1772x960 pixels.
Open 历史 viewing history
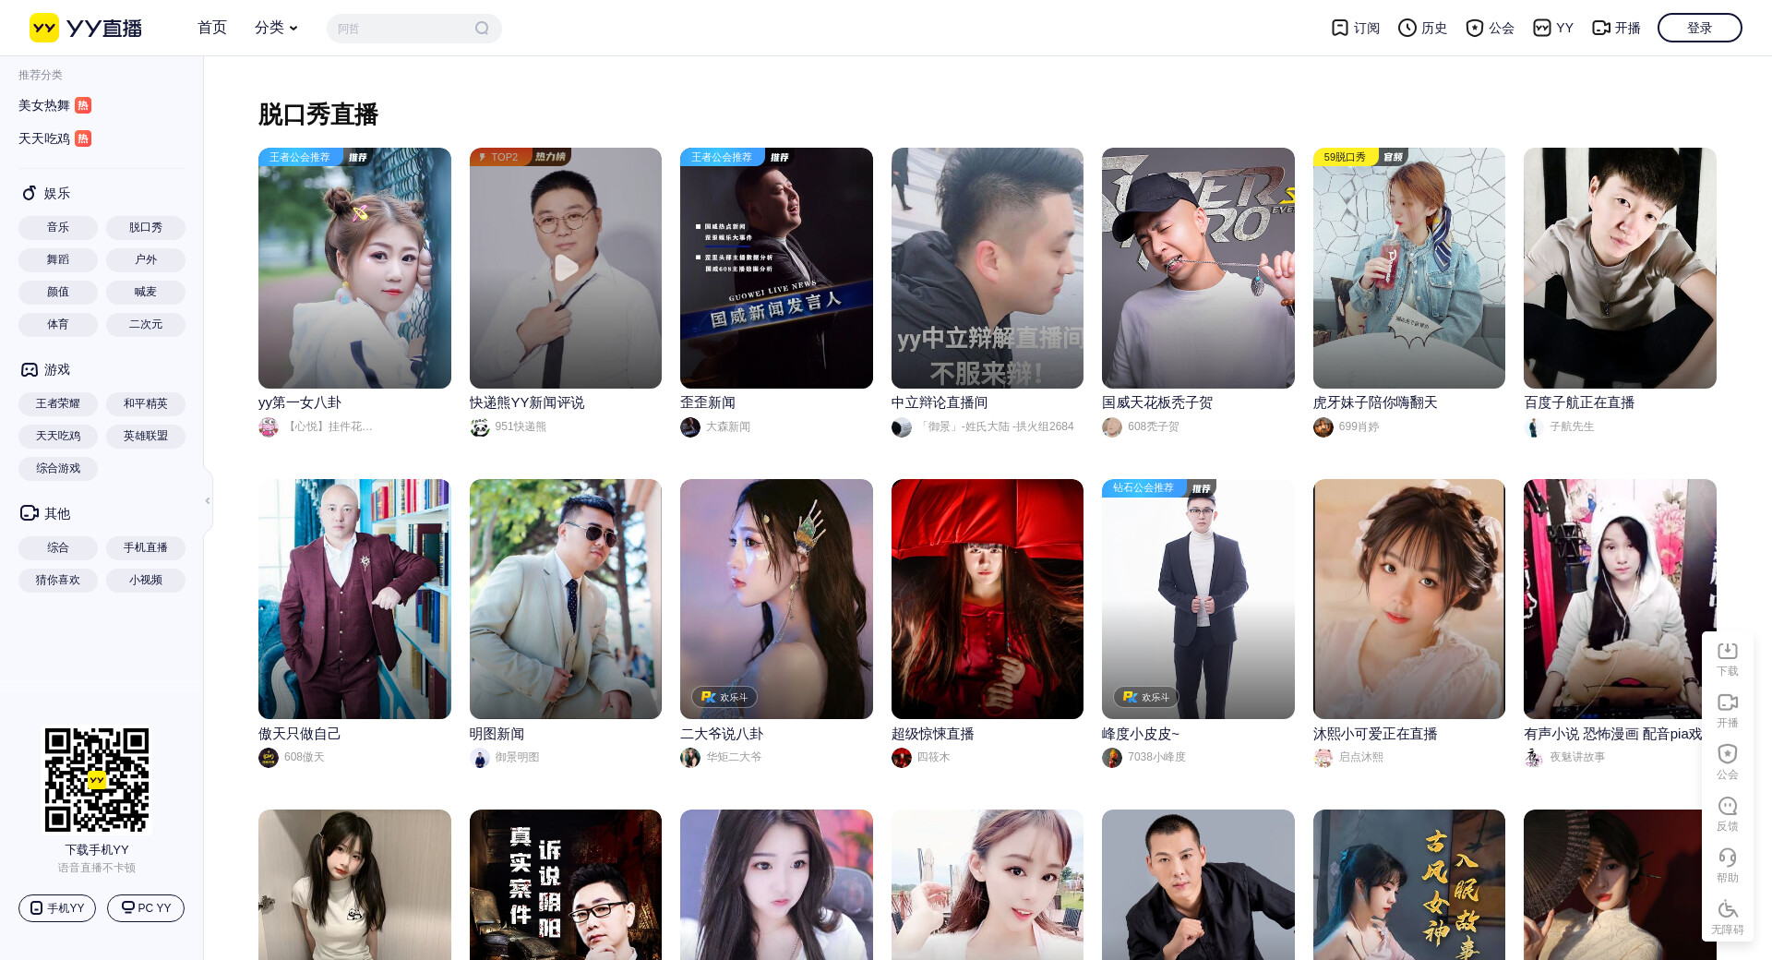1422,28
